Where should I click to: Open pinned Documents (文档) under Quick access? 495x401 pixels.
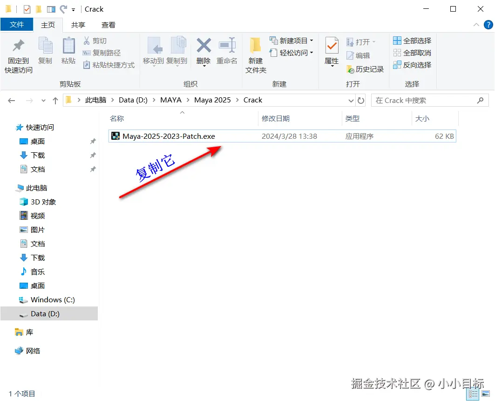coord(38,169)
